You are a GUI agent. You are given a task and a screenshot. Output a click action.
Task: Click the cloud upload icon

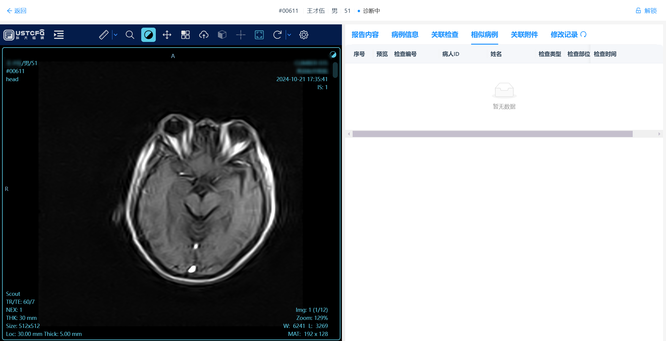[204, 35]
